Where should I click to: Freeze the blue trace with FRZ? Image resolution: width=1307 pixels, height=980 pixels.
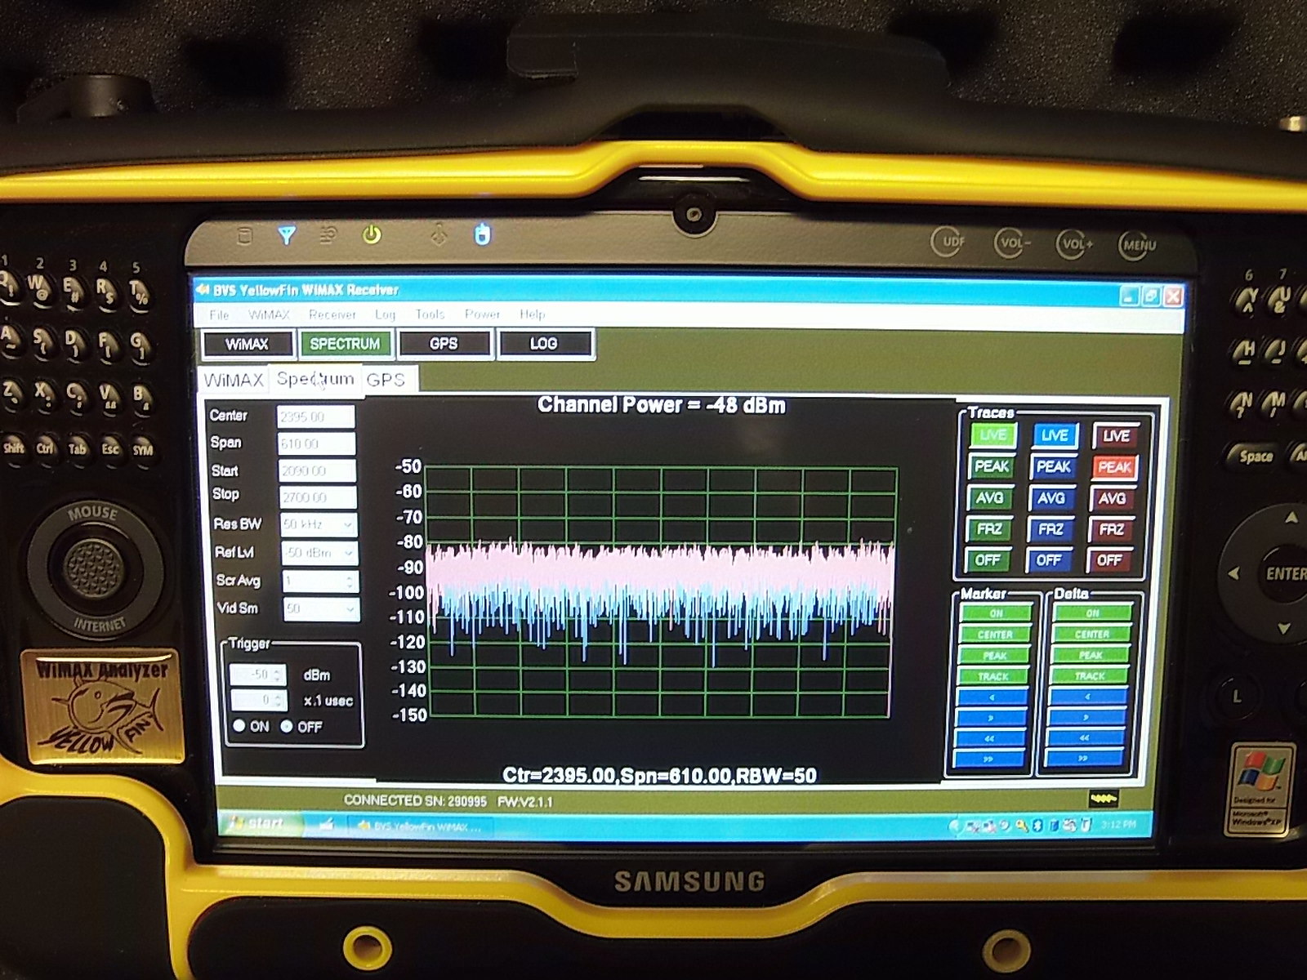pos(1052,529)
